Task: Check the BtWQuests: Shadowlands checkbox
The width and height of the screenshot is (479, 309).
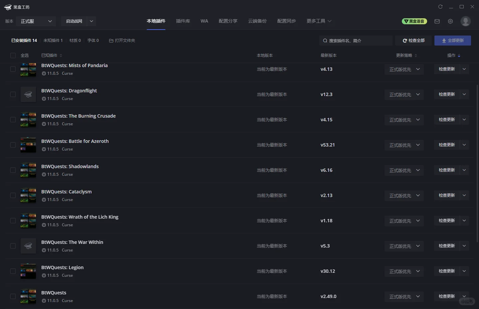Action: [x=13, y=170]
